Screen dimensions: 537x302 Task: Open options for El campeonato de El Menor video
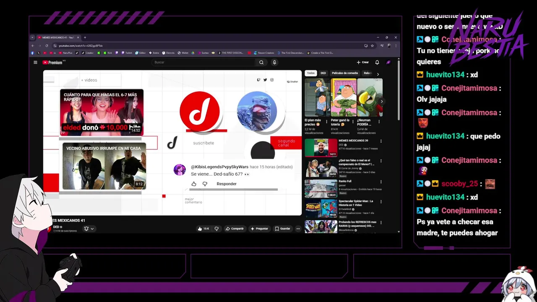381,161
